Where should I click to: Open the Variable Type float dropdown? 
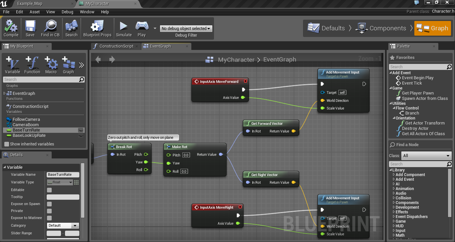click(x=59, y=182)
